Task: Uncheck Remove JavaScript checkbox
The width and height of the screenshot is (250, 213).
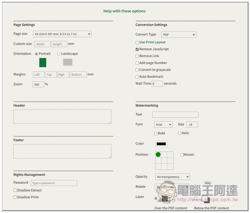Action: coord(137,49)
